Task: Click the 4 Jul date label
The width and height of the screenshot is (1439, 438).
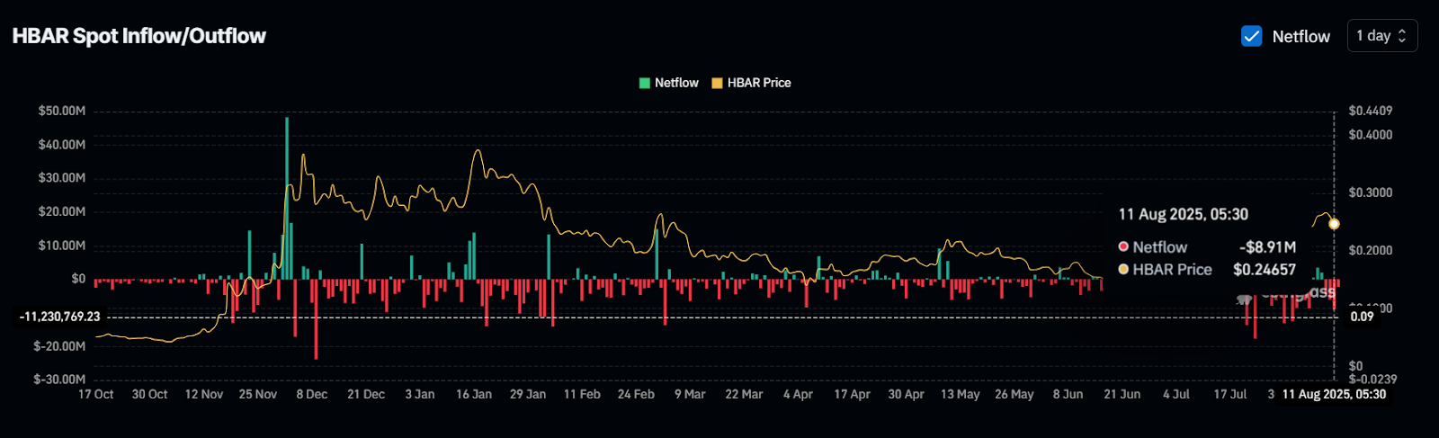Action: [1176, 395]
